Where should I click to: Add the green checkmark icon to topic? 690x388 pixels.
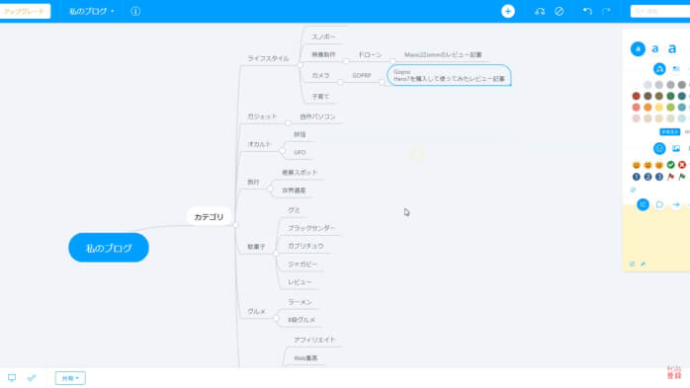coord(670,165)
